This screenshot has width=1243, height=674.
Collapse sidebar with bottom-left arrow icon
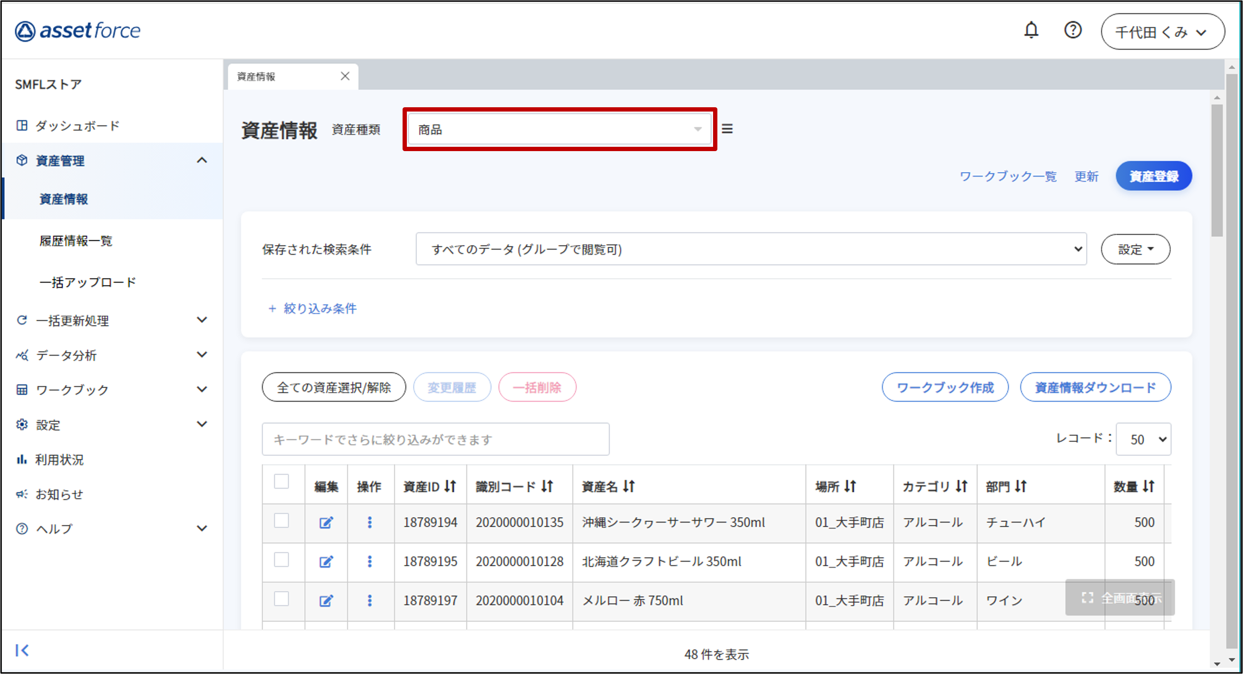[22, 650]
